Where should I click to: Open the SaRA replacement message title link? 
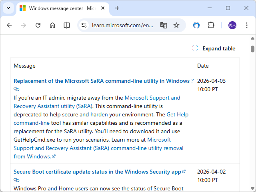pyautogui.click(x=101, y=81)
